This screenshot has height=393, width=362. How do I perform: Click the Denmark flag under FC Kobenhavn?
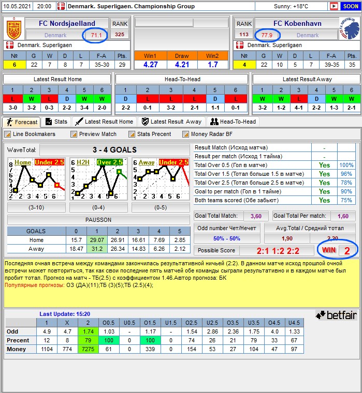(x=239, y=45)
